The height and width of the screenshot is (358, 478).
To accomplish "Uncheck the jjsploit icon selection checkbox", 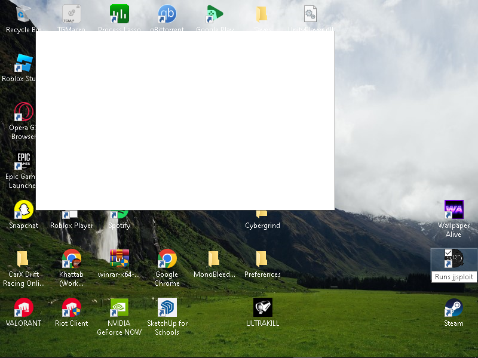I will pyautogui.click(x=448, y=252).
